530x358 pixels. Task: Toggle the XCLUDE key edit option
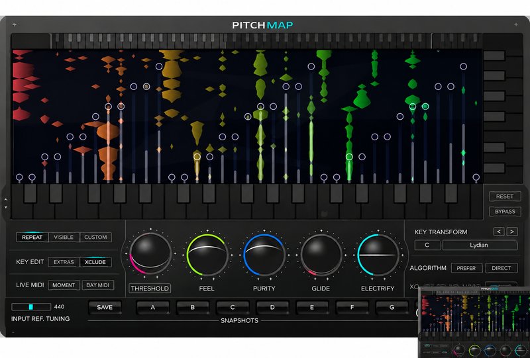coord(95,262)
